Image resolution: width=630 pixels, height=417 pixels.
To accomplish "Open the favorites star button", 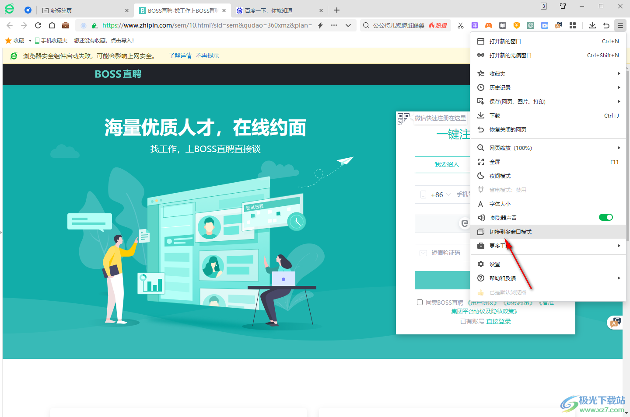I will coord(14,41).
